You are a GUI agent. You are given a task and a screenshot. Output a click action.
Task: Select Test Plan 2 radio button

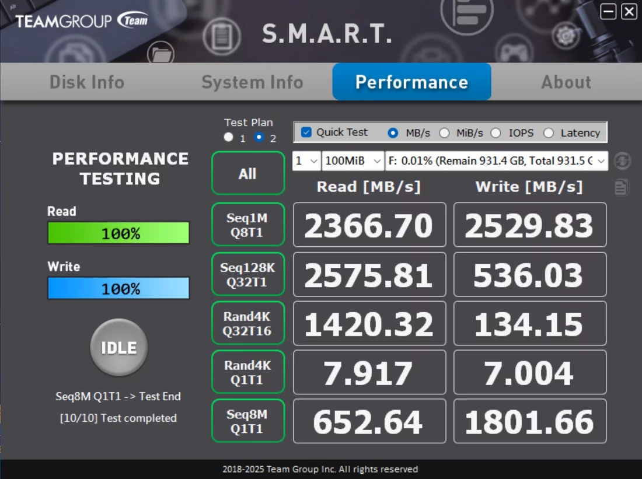[259, 137]
